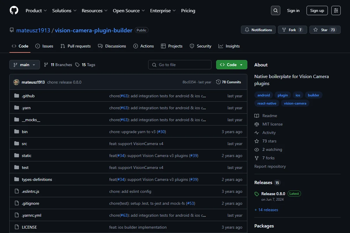
Task: Star the repository using the Star button
Action: point(325,30)
